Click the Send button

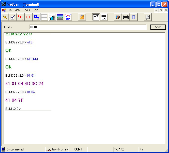(158, 27)
